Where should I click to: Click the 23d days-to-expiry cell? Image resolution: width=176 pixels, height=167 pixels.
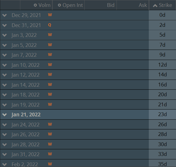(162, 115)
